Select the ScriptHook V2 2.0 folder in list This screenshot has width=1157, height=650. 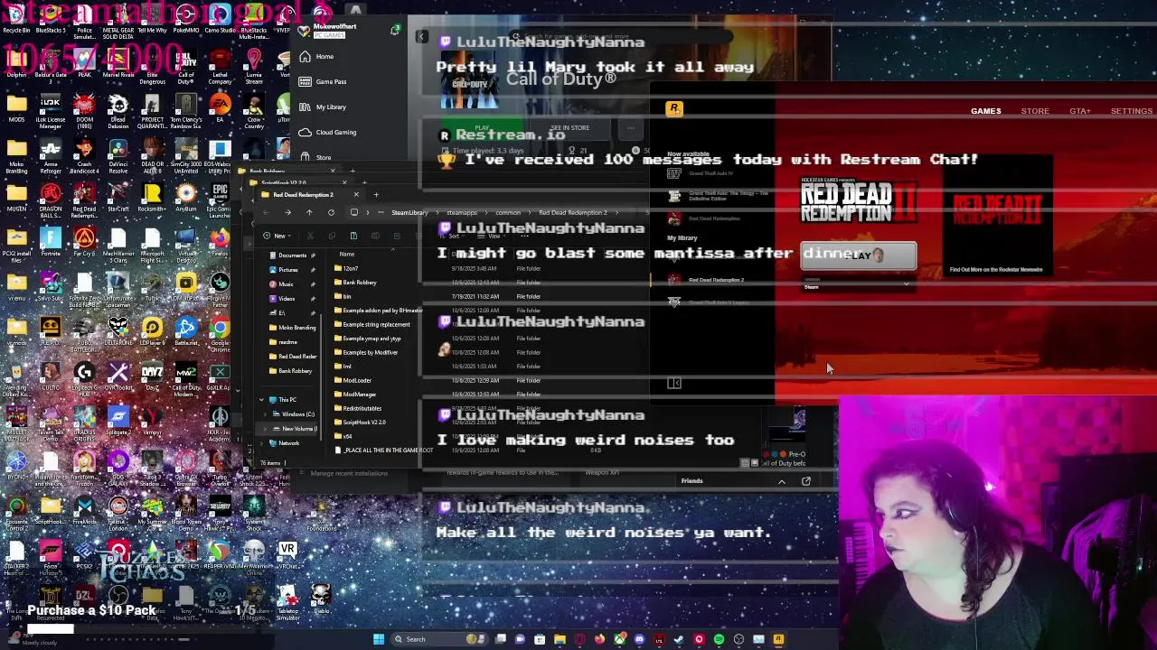[x=361, y=422]
